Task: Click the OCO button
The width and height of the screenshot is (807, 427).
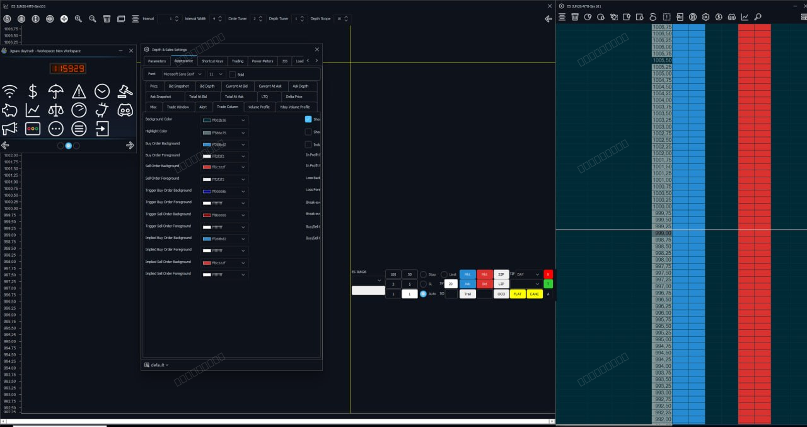Action: [501, 294]
